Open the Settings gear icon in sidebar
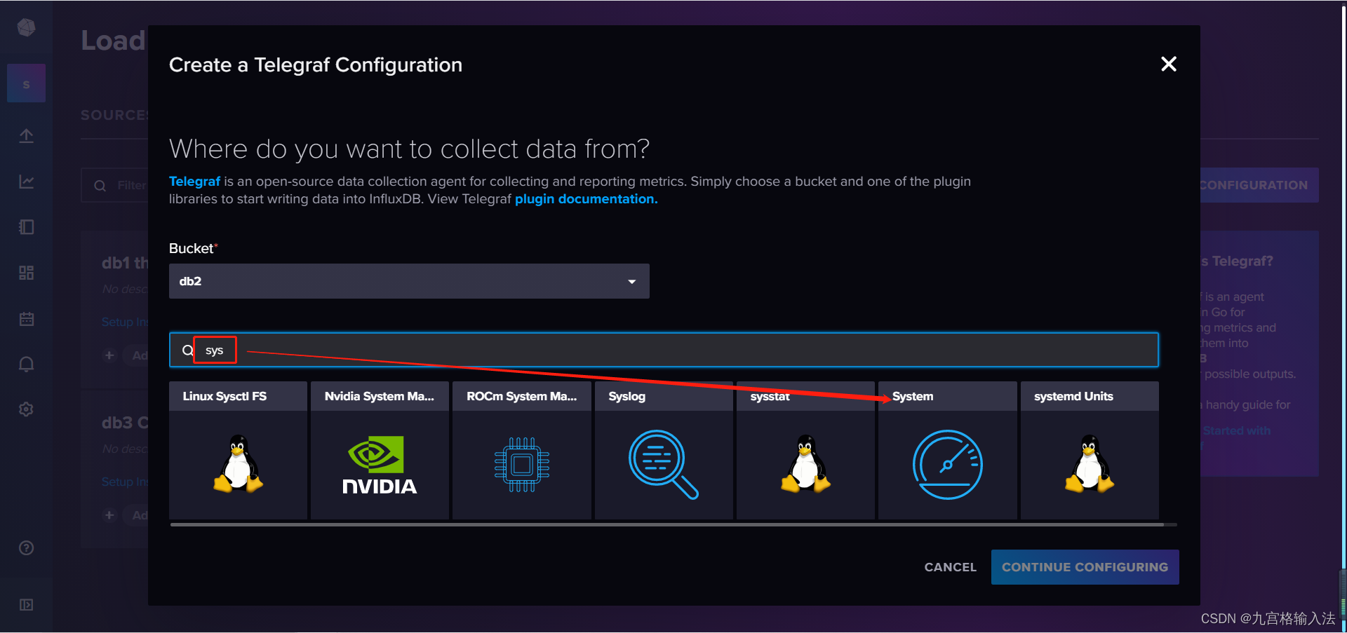Image resolution: width=1347 pixels, height=633 pixels. pos(26,409)
